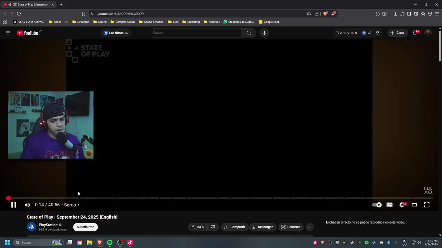The image size is (442, 248).
Task: Click the Recortar clip button
Action: [x=290, y=227]
